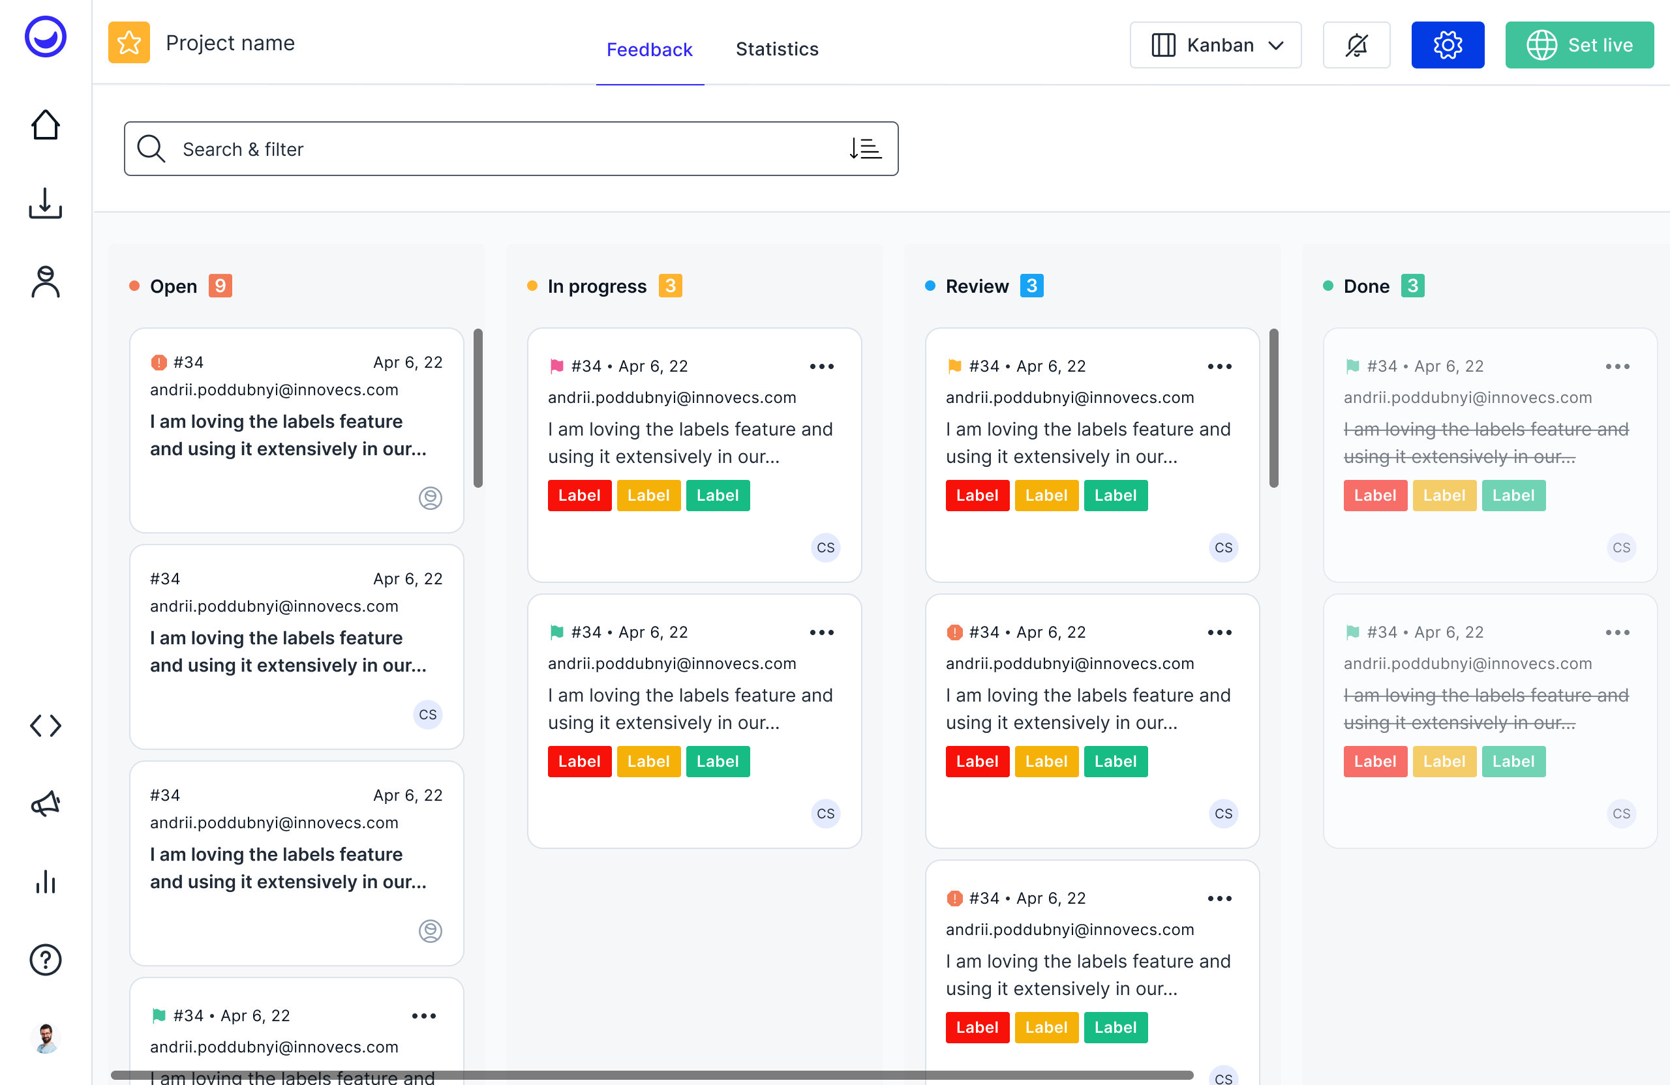Click the Search & filter field
Screen dimensions: 1670x1085
491,149
